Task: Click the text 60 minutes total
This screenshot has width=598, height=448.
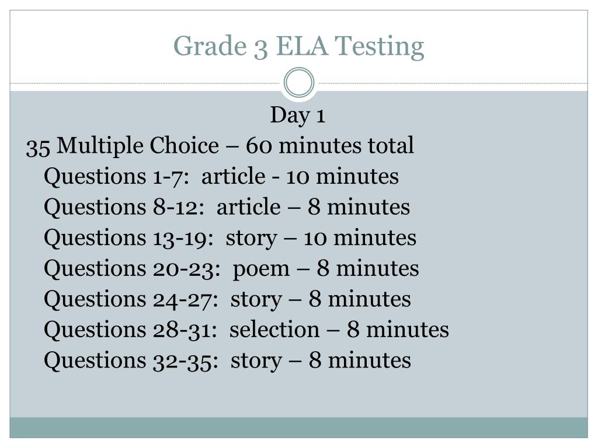Action: click(330, 145)
